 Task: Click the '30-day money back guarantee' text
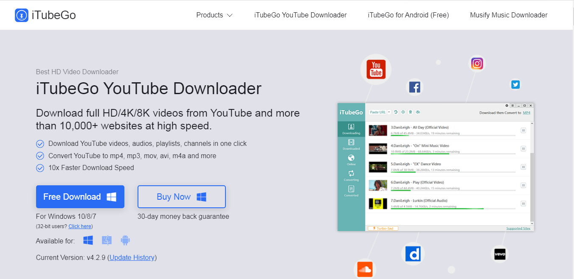point(183,217)
